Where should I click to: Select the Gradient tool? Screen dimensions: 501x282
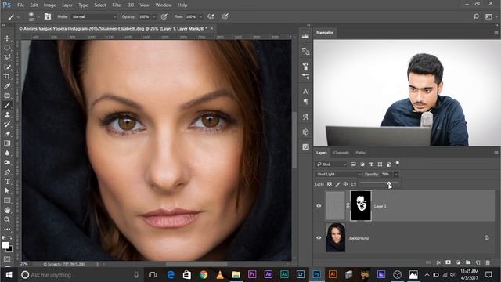pyautogui.click(x=7, y=143)
